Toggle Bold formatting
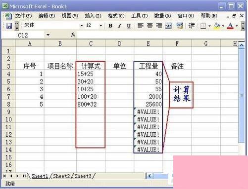This screenshot has width=248, height=189. (110, 26)
